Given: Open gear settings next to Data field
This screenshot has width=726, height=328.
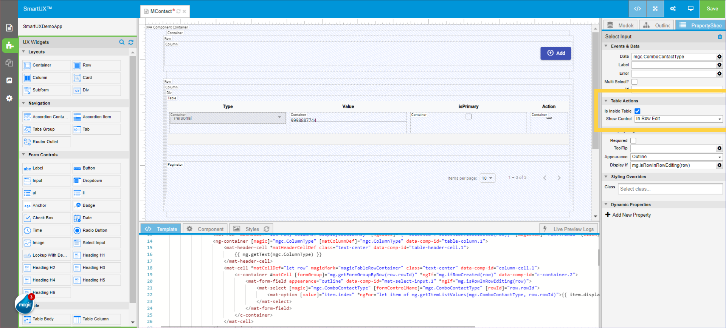Looking at the screenshot, I should pyautogui.click(x=719, y=57).
